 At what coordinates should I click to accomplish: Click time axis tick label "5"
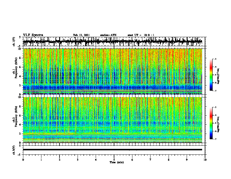point(114,160)
